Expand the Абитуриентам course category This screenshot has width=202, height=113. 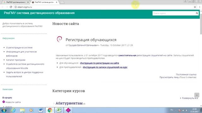69,103
